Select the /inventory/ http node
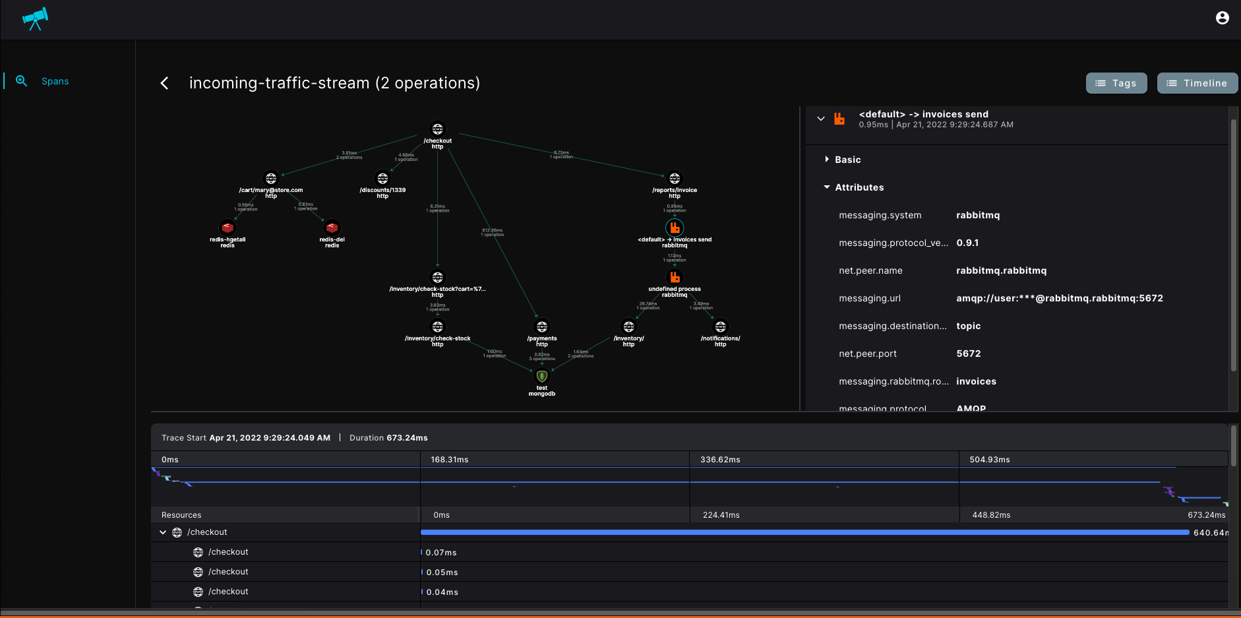Image resolution: width=1241 pixels, height=618 pixels. point(629,327)
